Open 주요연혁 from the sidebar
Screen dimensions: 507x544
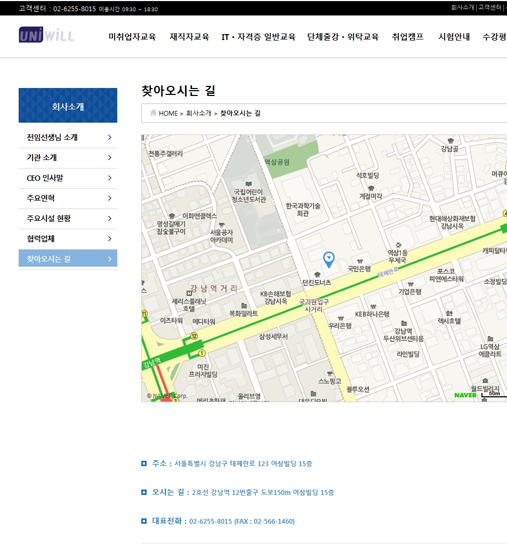(68, 198)
